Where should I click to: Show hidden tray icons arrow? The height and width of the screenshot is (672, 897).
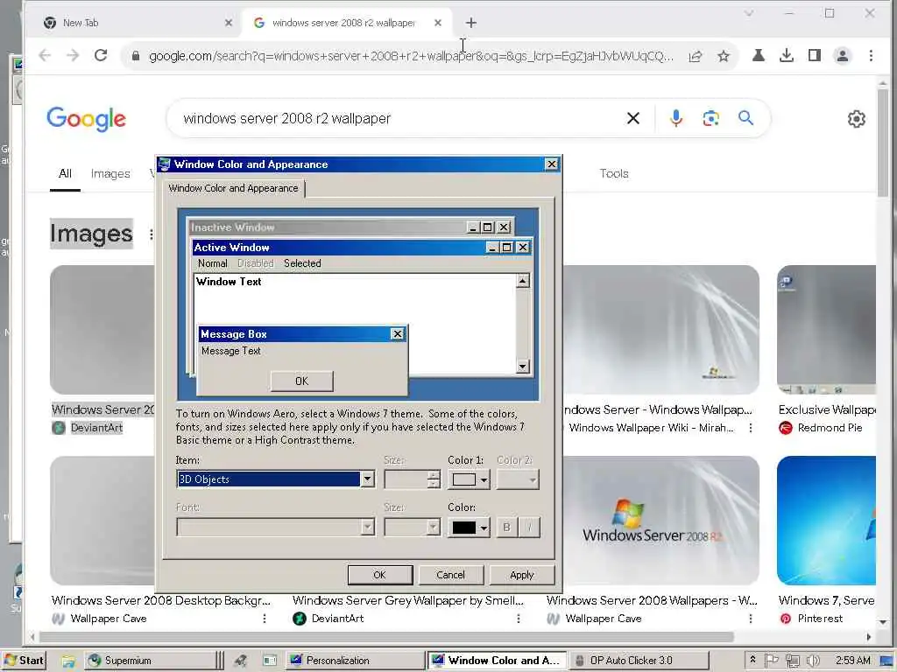pyautogui.click(x=752, y=660)
